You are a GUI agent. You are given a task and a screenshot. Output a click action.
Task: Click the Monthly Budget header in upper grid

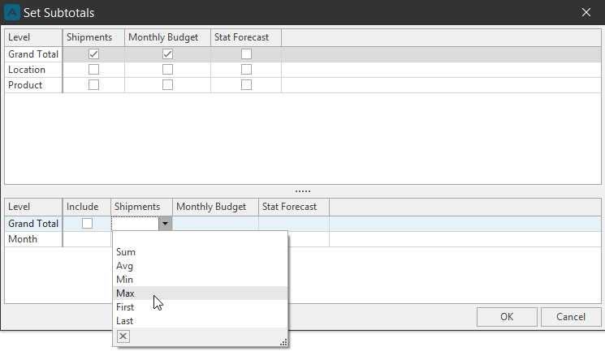tap(167, 37)
